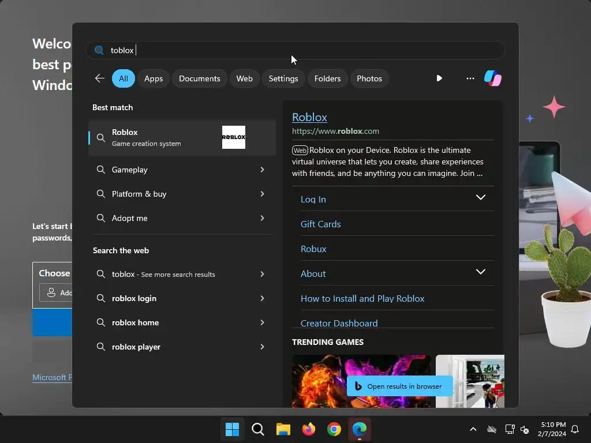Open network status icon in tray
The height and width of the screenshot is (443, 591).
coord(510,429)
